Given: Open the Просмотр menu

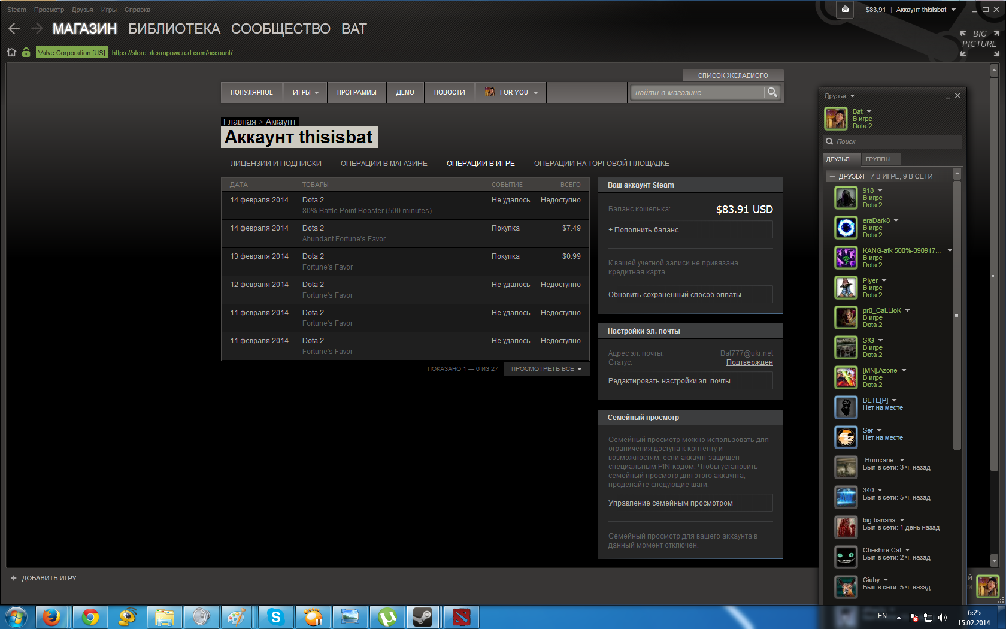Looking at the screenshot, I should pyautogui.click(x=49, y=10).
